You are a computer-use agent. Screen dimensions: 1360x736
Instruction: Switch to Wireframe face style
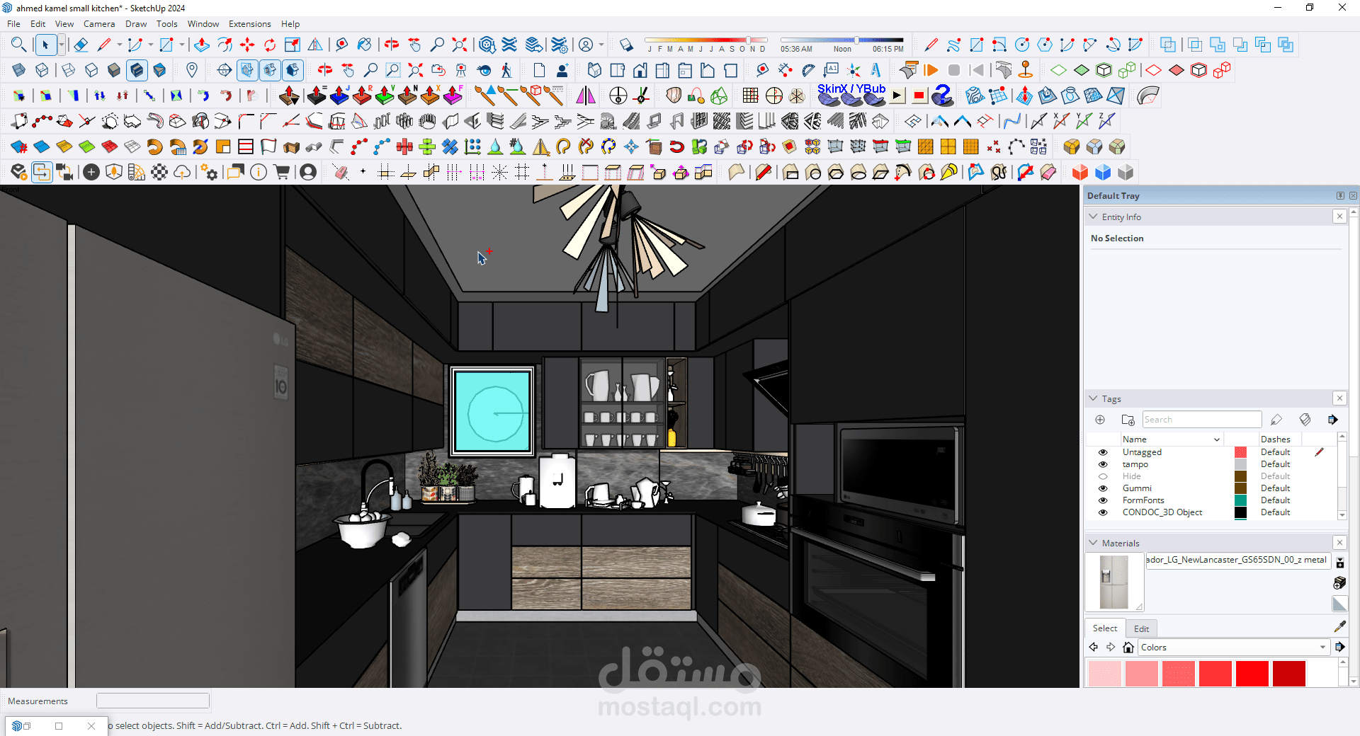[69, 70]
